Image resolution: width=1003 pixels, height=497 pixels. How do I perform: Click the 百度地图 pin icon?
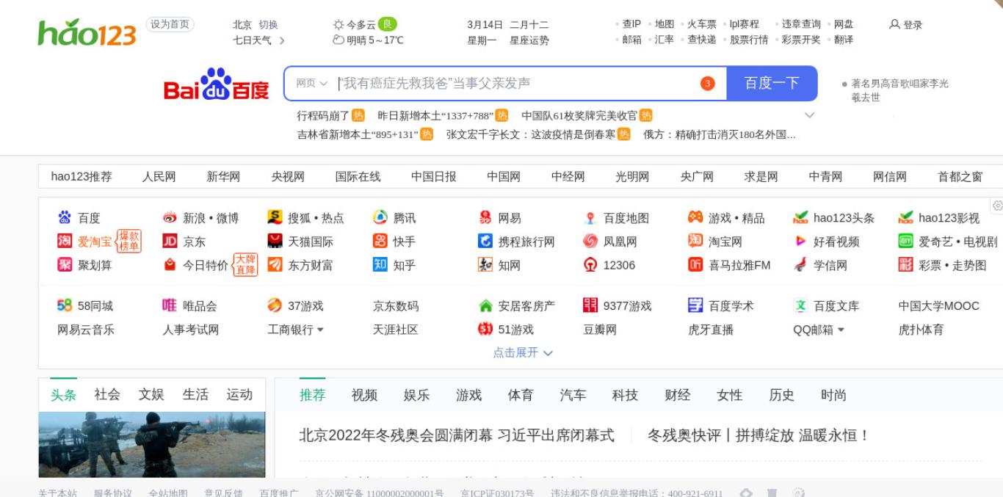[x=590, y=218]
